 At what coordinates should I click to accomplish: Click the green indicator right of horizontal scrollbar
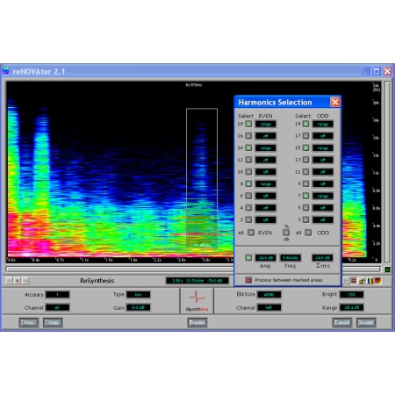pyautogui.click(x=387, y=269)
